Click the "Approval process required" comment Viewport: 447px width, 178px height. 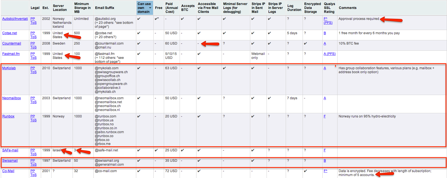[x=359, y=19]
